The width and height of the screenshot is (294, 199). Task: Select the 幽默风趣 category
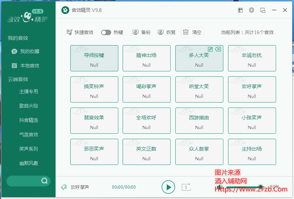pyautogui.click(x=28, y=163)
